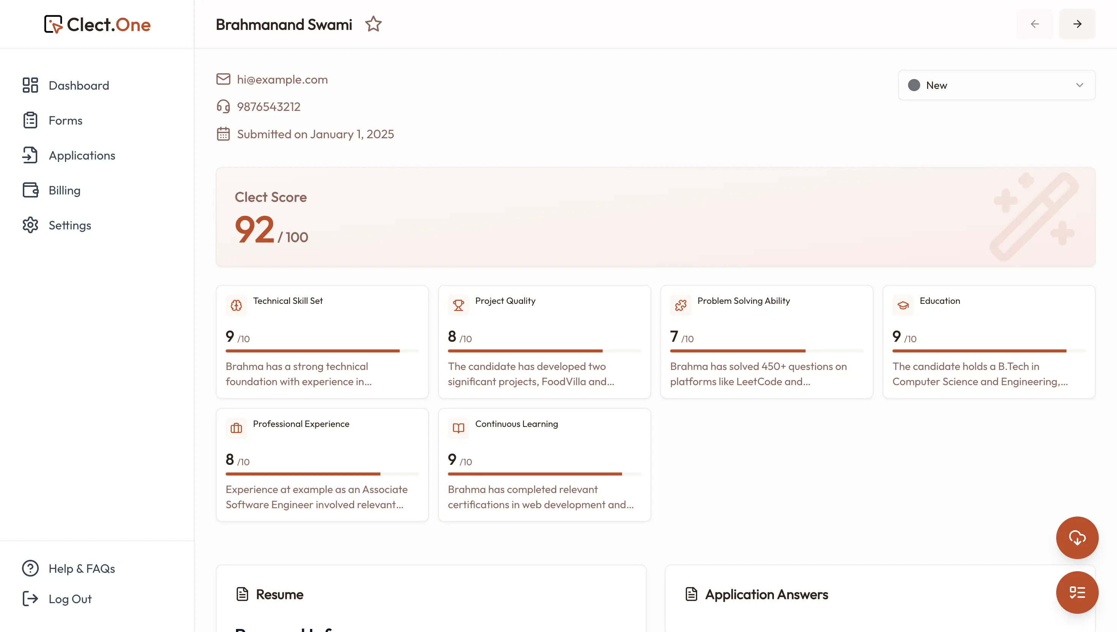Image resolution: width=1117 pixels, height=632 pixels.
Task: Open the Education score card
Action: (989, 341)
